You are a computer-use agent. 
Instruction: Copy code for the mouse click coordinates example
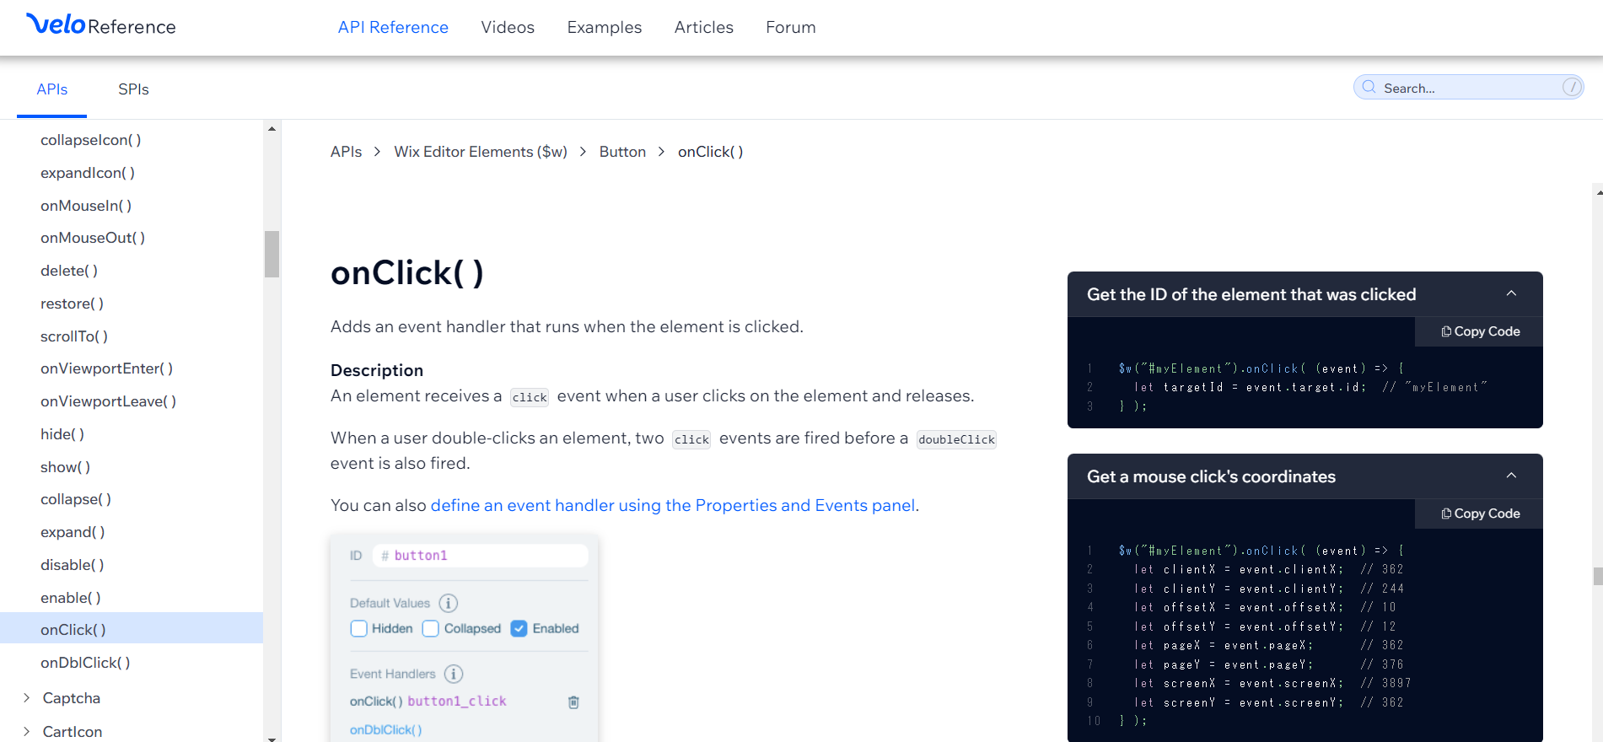(1480, 513)
